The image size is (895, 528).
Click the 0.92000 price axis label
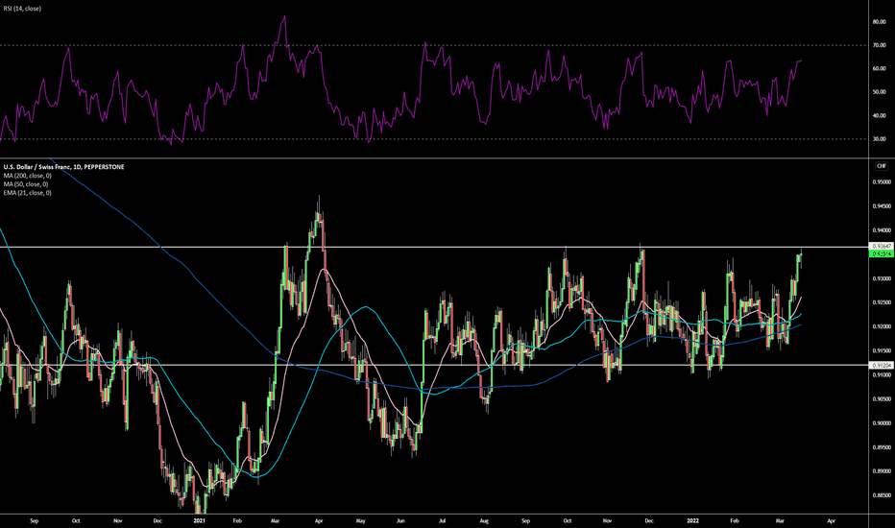(x=881, y=326)
